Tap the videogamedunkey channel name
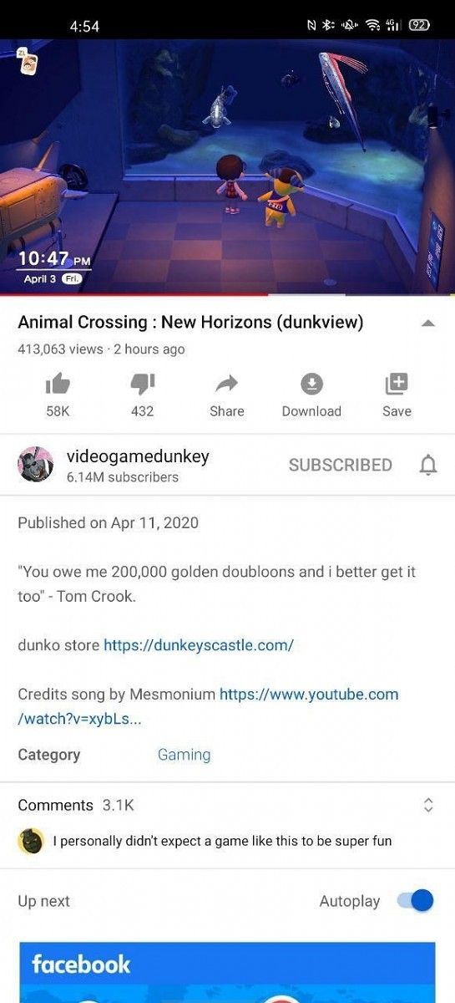This screenshot has width=455, height=1003. [x=138, y=456]
